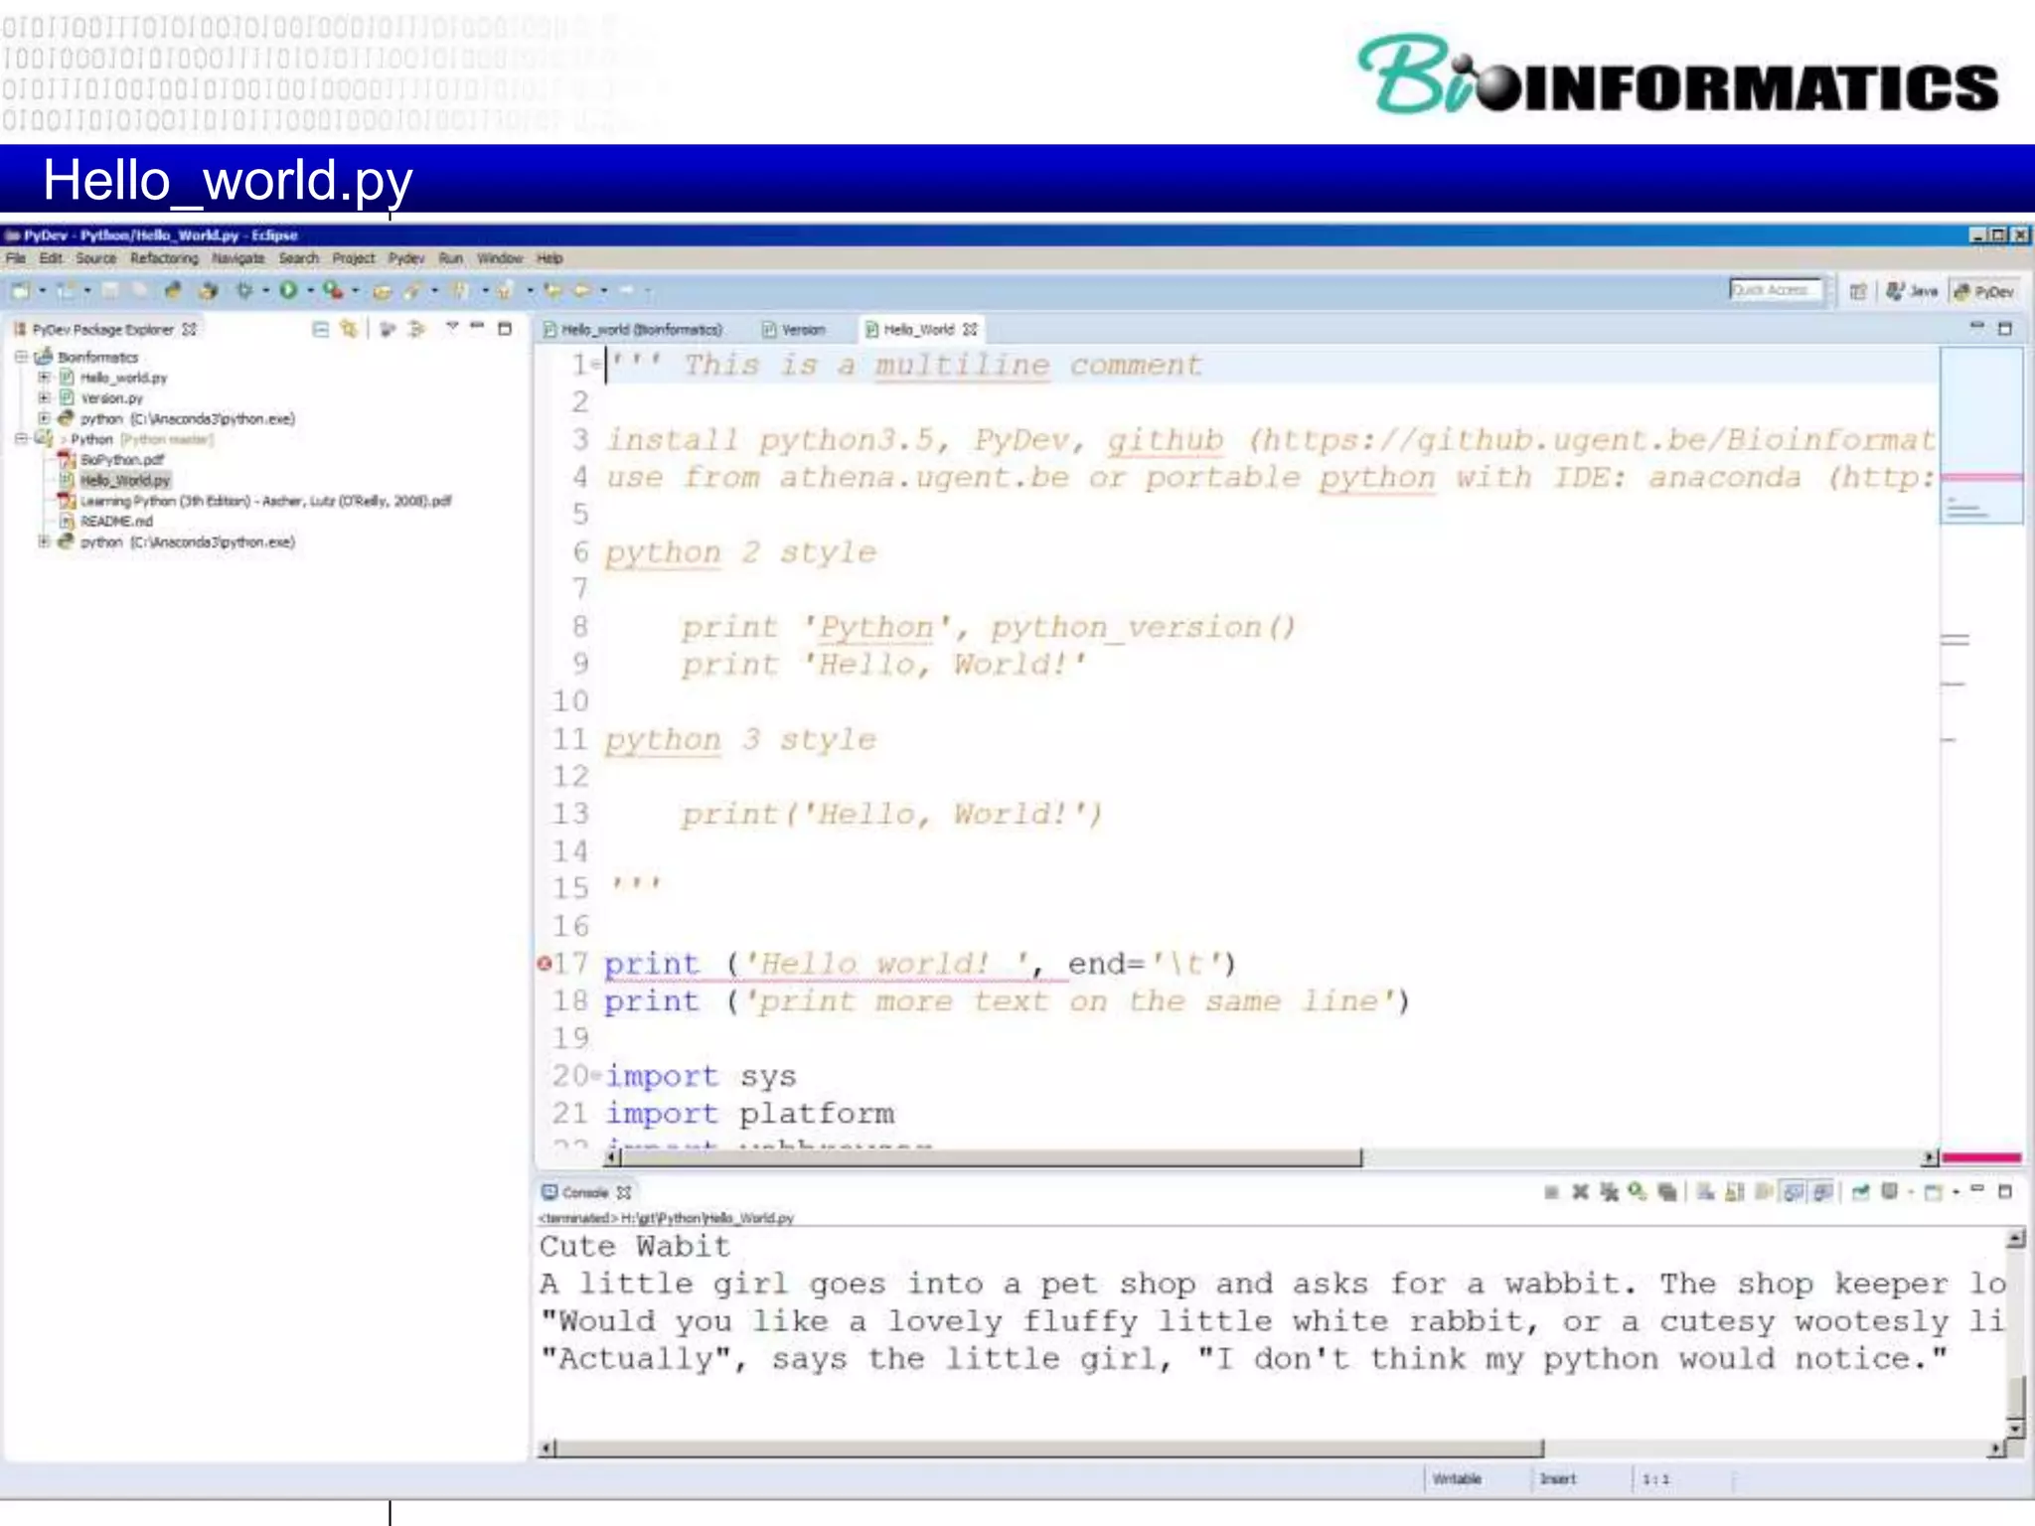Screen dimensions: 2035x1526
Task: Collapse the Bioinformatics project tree node
Action: click(x=20, y=357)
